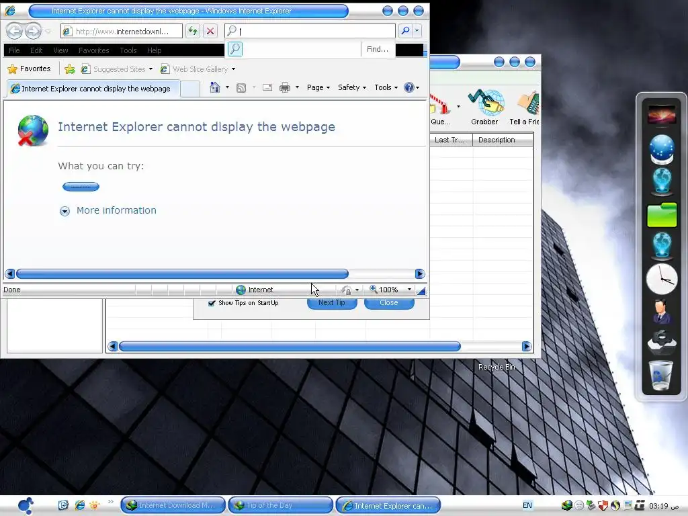
Task: Open the search provider dropdown arrow
Action: [417, 31]
